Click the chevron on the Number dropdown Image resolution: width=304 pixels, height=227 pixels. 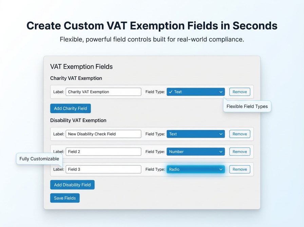click(221, 151)
